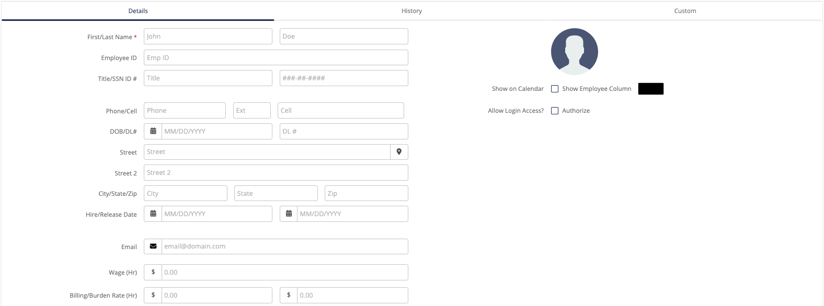This screenshot has height=306, width=824.
Task: Open the Hire Date calendar icon
Action: [x=153, y=214]
